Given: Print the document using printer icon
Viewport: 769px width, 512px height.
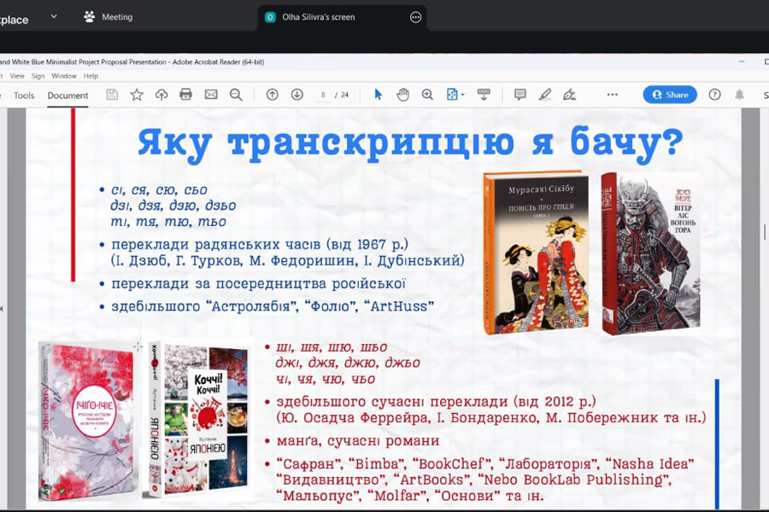Looking at the screenshot, I should (186, 95).
